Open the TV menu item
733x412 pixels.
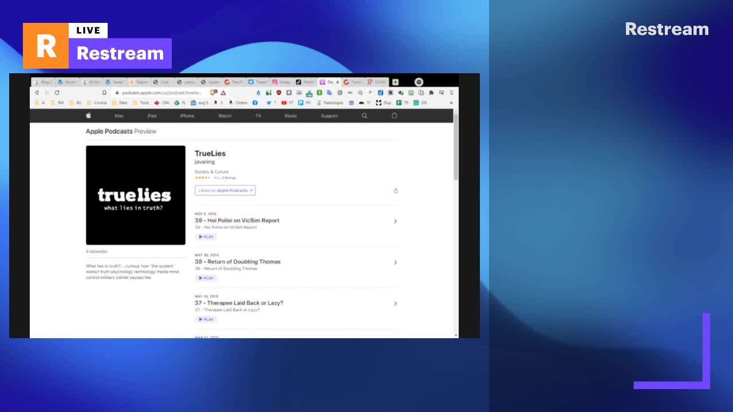[258, 116]
